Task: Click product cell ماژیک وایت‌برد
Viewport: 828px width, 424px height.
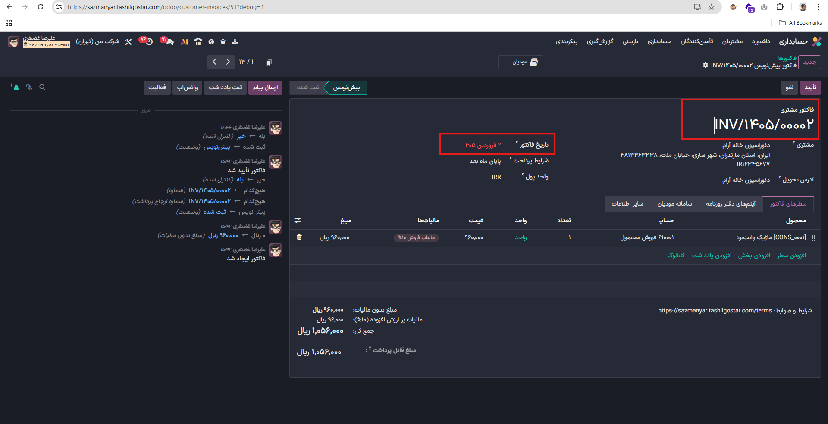Action: click(x=771, y=237)
